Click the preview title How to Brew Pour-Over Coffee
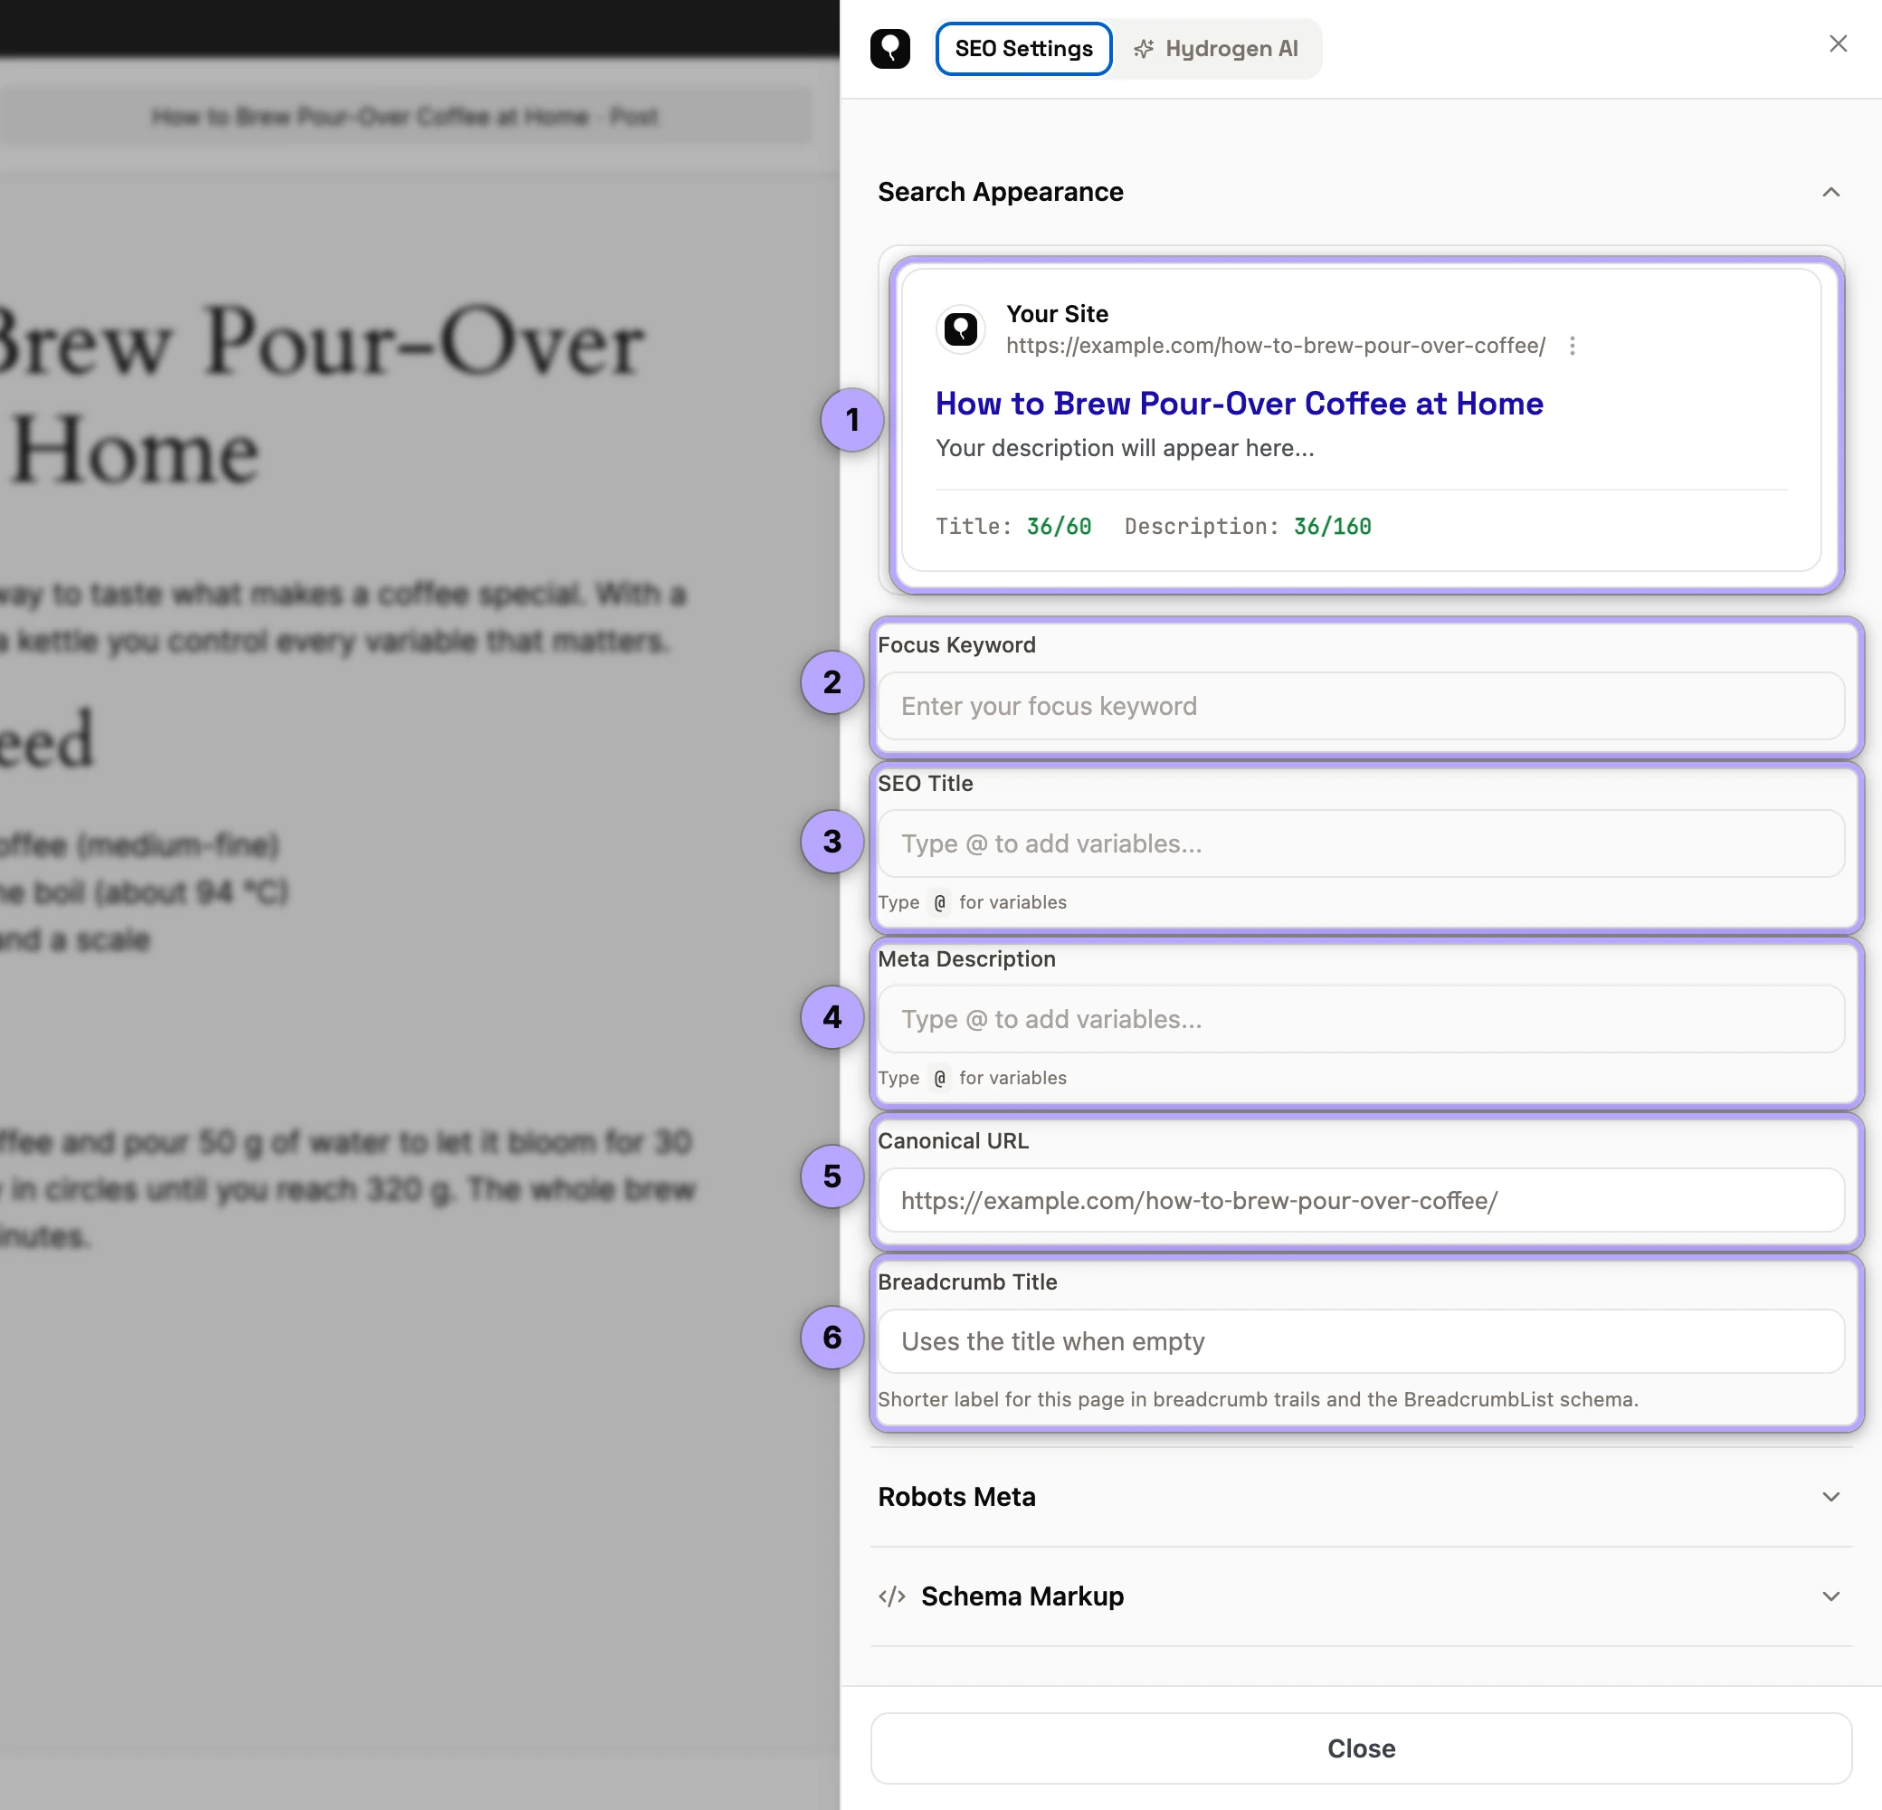Screen dimensions: 1882x1810 pyautogui.click(x=1239, y=405)
